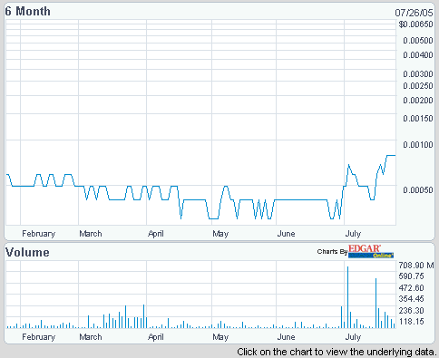Click the date 07/26/05
This screenshot has height=358, width=439.
[414, 13]
